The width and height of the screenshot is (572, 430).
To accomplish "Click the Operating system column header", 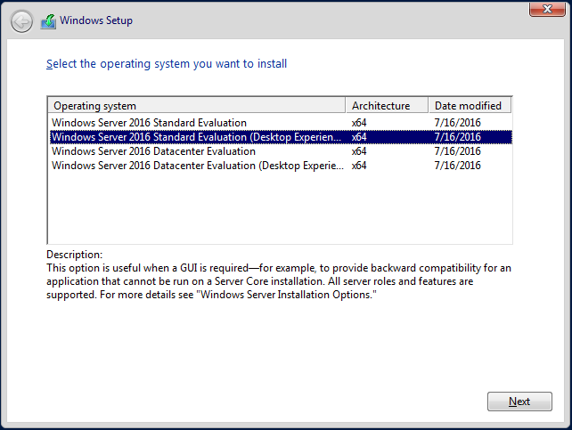I will [197, 106].
